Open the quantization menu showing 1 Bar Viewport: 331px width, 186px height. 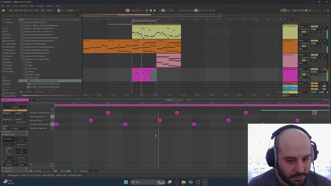50,10
